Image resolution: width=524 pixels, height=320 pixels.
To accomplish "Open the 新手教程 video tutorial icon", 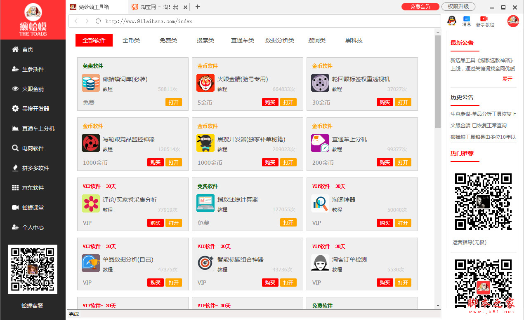I will [485, 21].
